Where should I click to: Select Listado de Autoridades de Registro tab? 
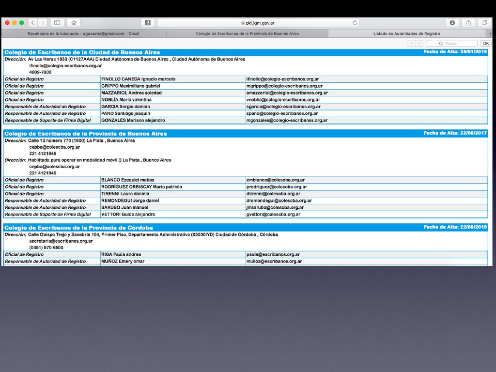click(x=407, y=33)
